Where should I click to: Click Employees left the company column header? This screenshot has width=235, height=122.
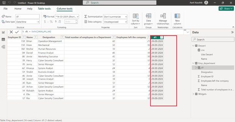click(131, 37)
